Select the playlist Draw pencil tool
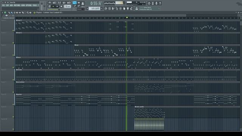 pos(9,12)
